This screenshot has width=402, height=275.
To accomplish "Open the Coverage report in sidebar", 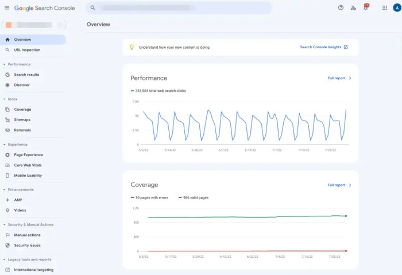I will (22, 110).
